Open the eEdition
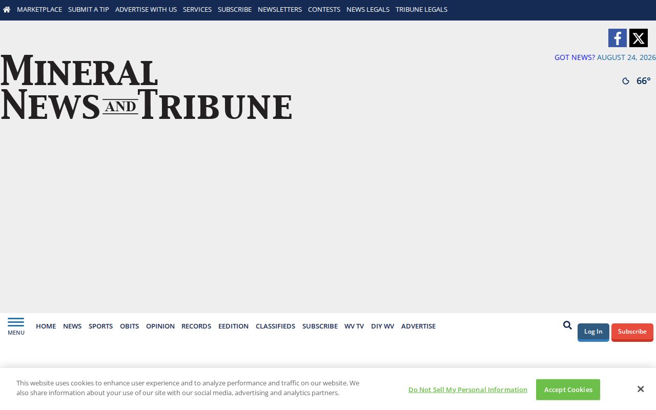 coord(233,326)
